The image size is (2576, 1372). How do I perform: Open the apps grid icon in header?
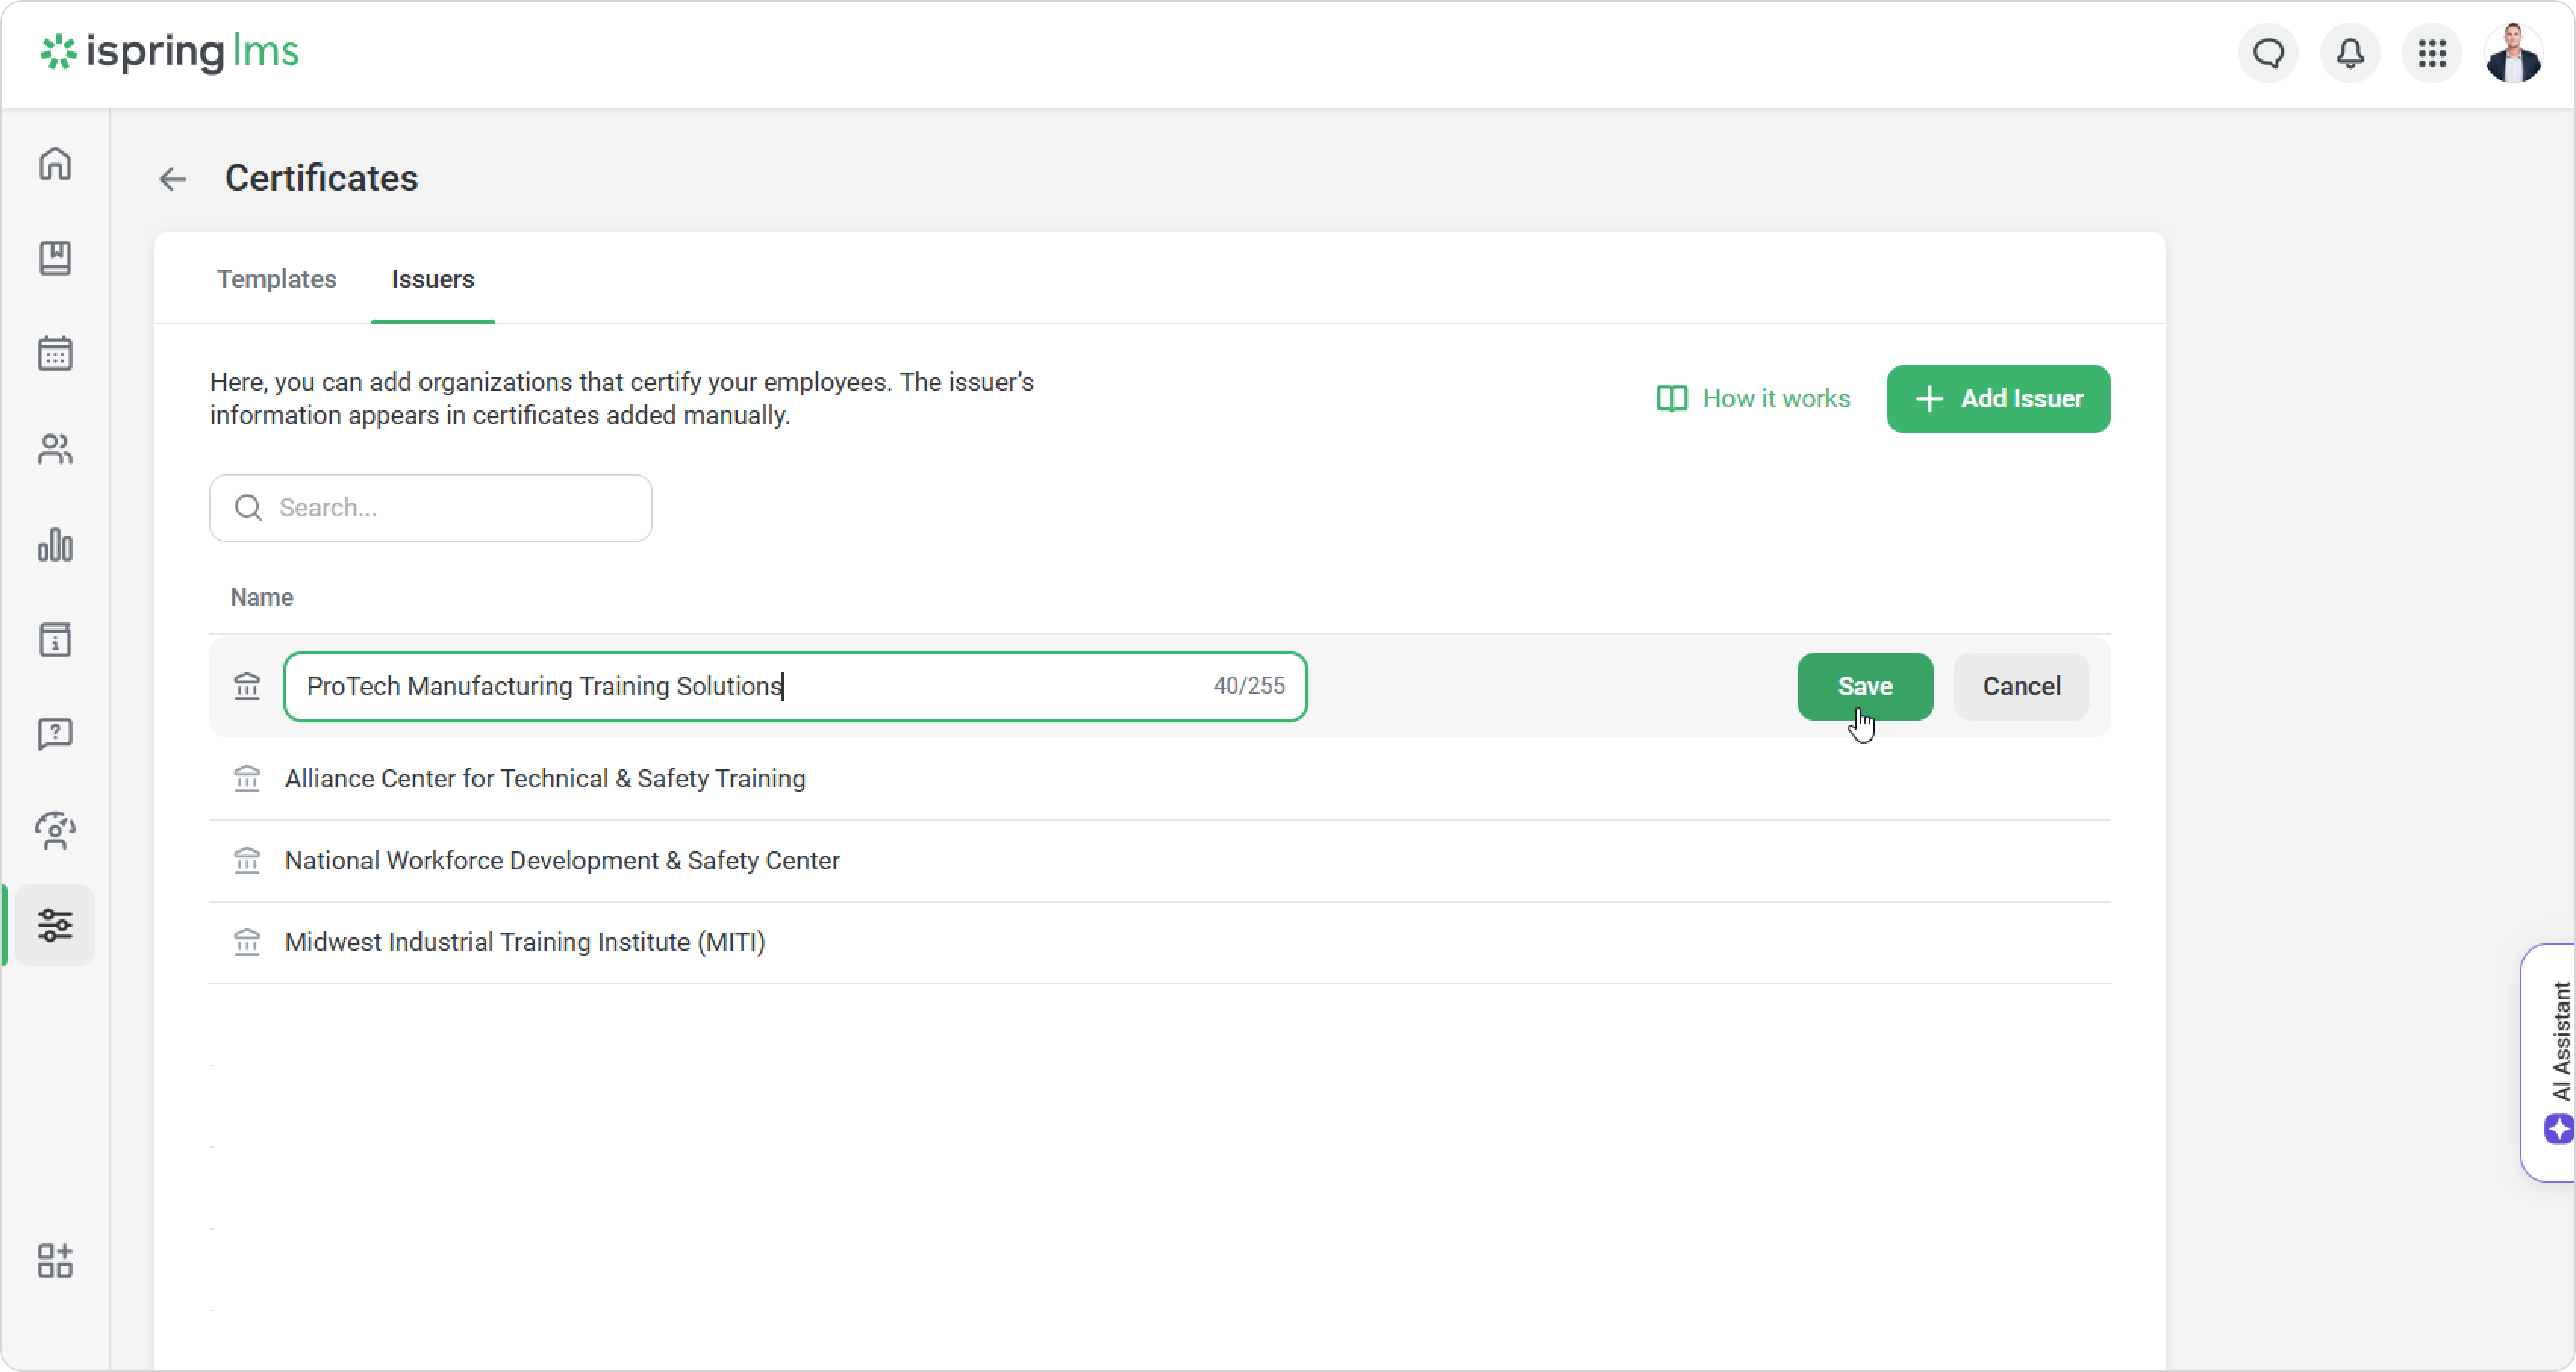coord(2432,53)
